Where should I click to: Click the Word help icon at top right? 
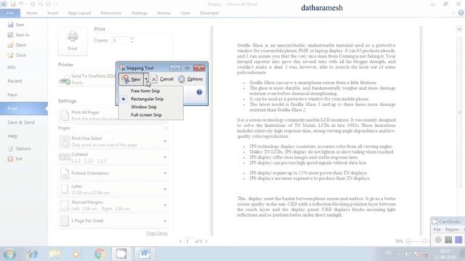(x=461, y=13)
